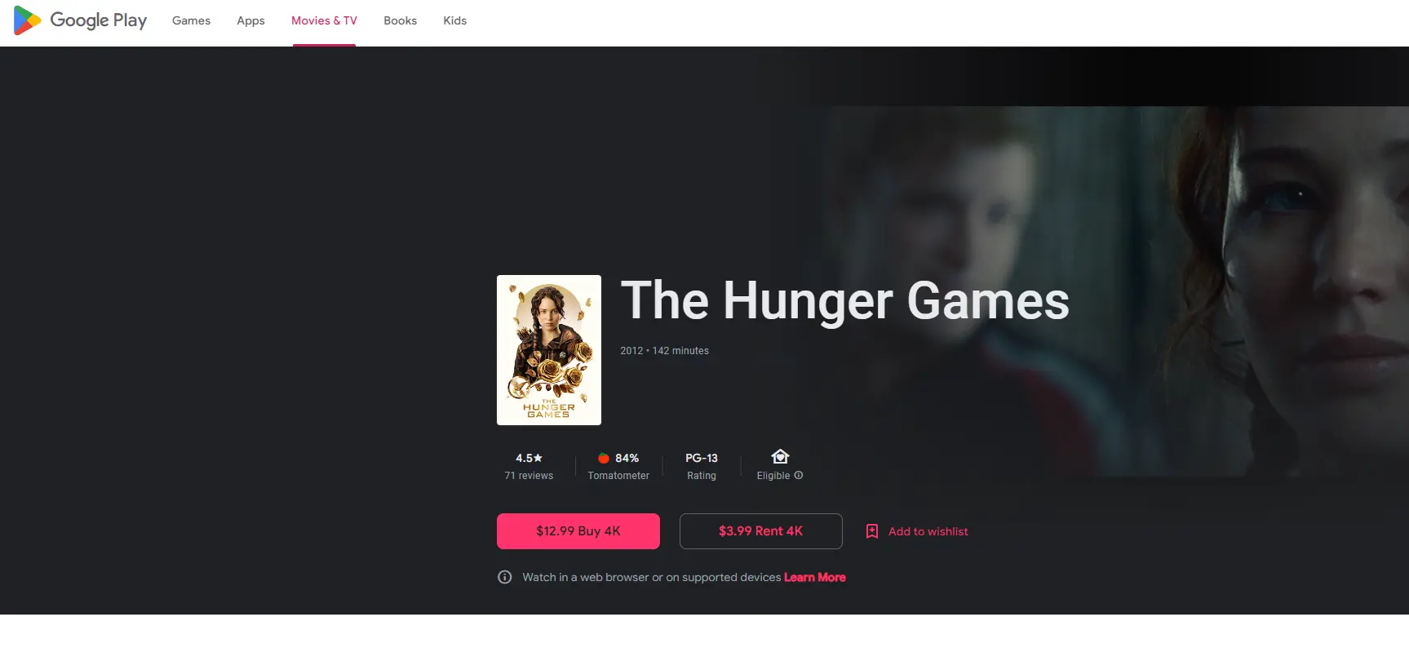Click the Tomatometer tomato icon
This screenshot has width=1409, height=648.
pos(604,458)
